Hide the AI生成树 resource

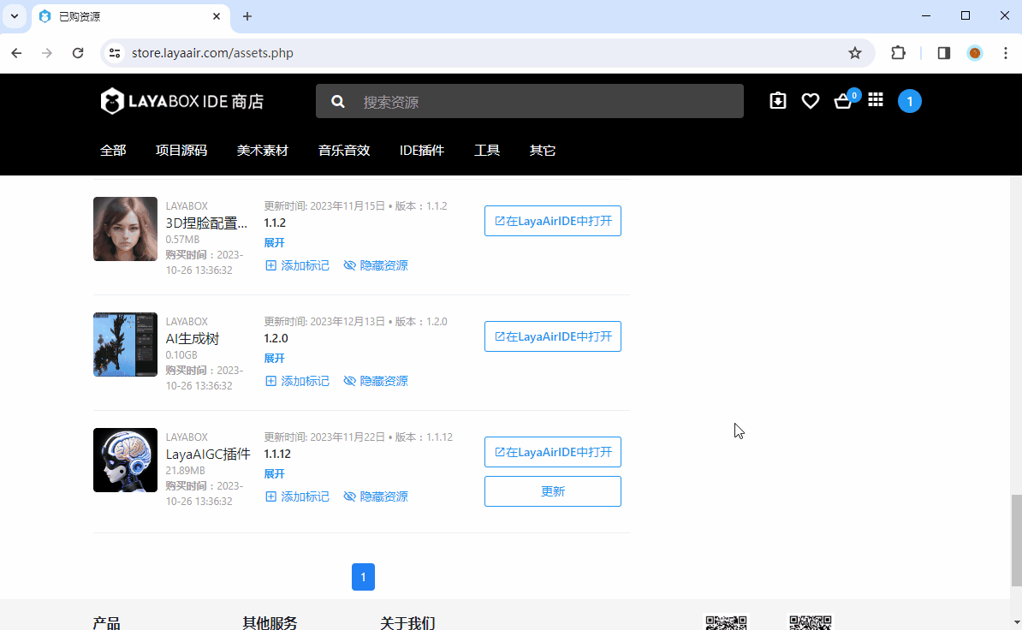[376, 381]
